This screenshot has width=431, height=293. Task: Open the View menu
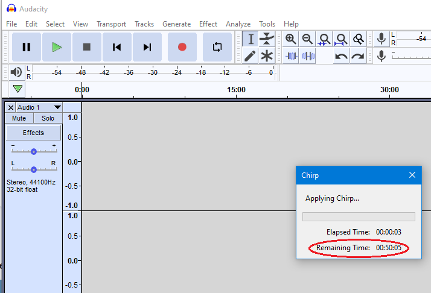[x=80, y=24]
